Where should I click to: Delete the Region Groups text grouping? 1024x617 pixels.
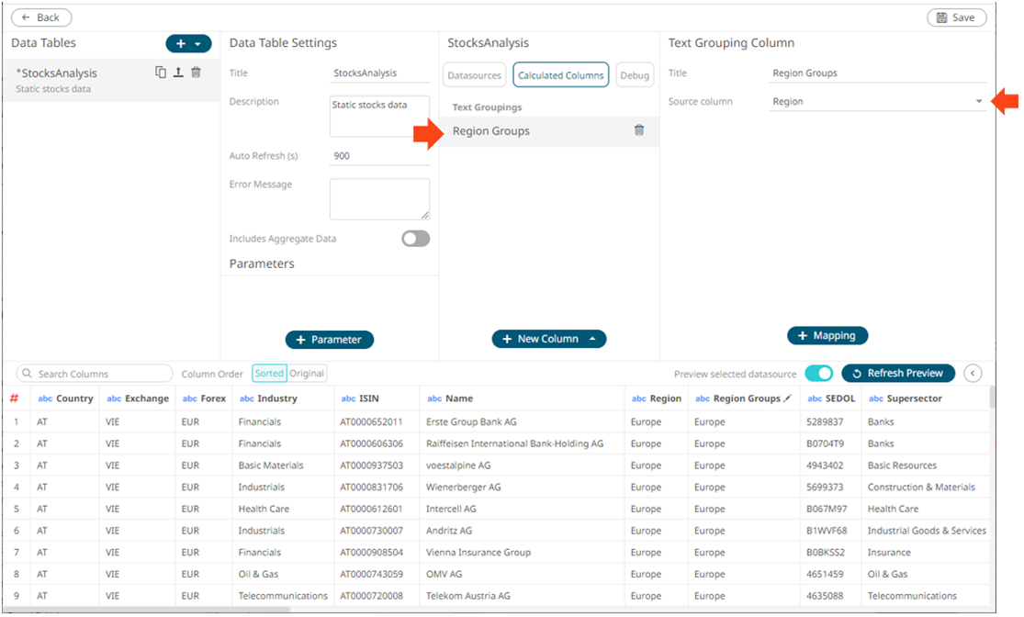pyautogui.click(x=639, y=130)
